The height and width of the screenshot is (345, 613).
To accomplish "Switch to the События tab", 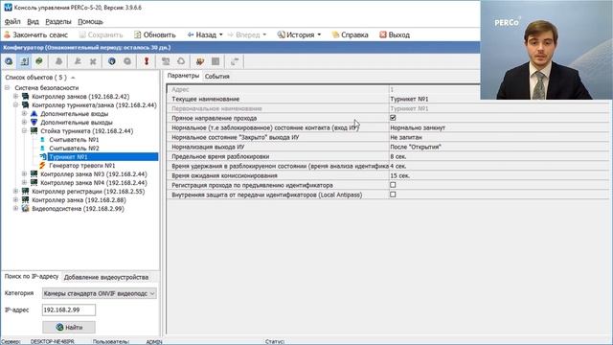I will point(217,77).
